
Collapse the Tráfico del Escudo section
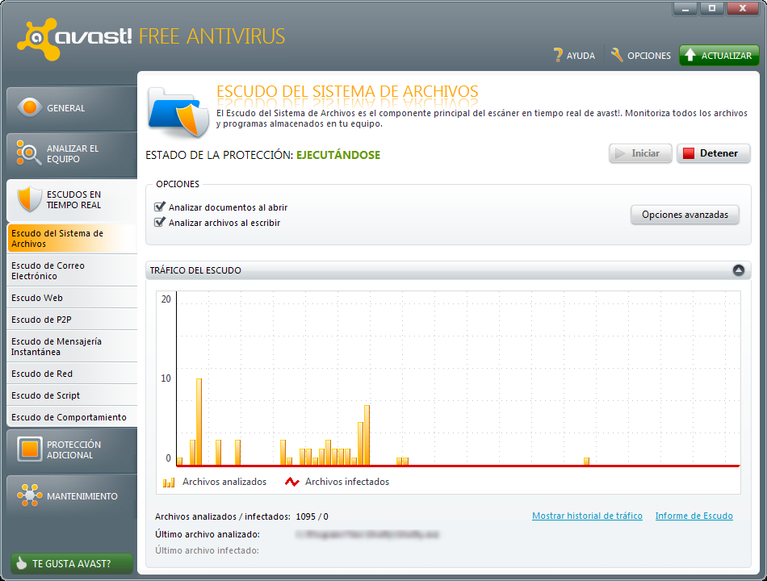739,270
